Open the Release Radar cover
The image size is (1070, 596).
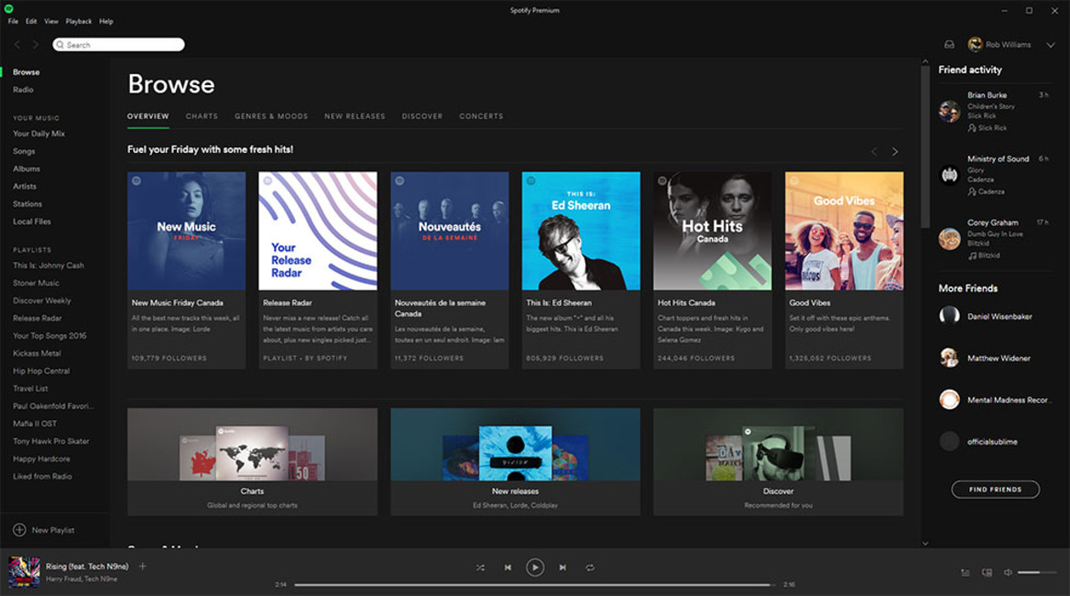point(318,231)
